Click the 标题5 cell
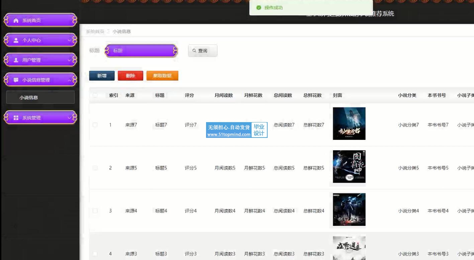Viewport: 474px width, 260px height. 161,168
